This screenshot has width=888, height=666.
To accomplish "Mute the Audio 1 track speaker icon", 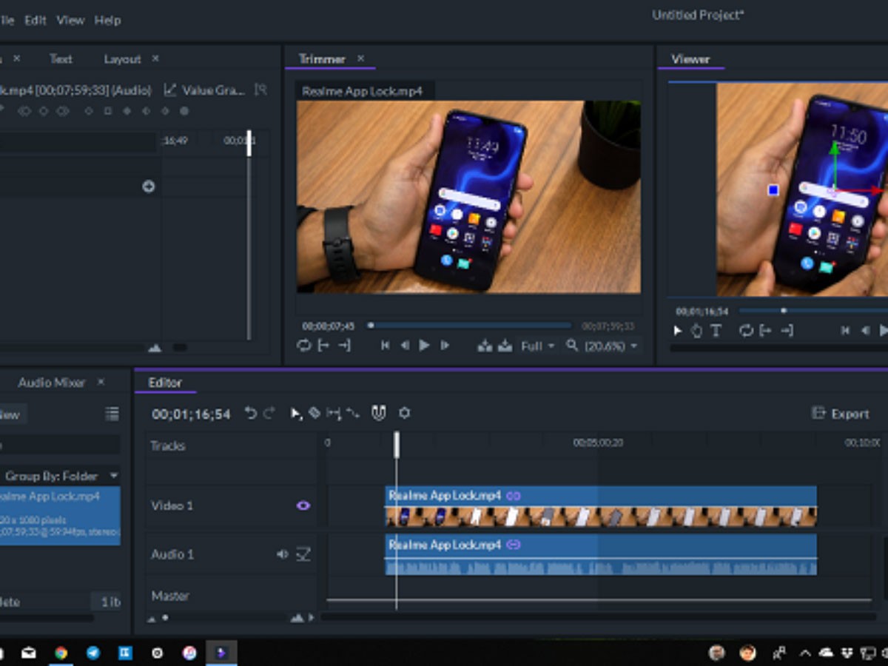I will pyautogui.click(x=282, y=554).
